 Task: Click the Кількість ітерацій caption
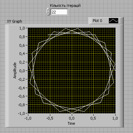(x=65, y=5)
